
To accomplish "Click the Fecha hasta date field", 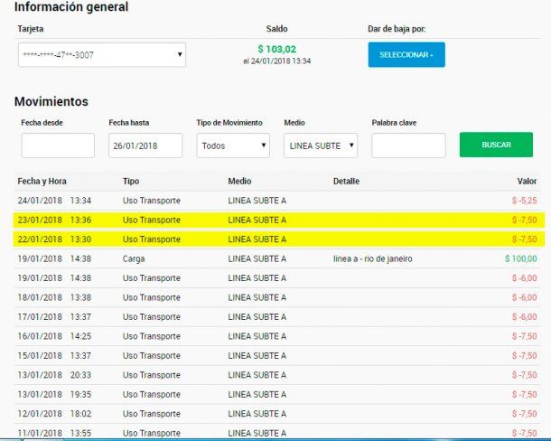I will [145, 145].
